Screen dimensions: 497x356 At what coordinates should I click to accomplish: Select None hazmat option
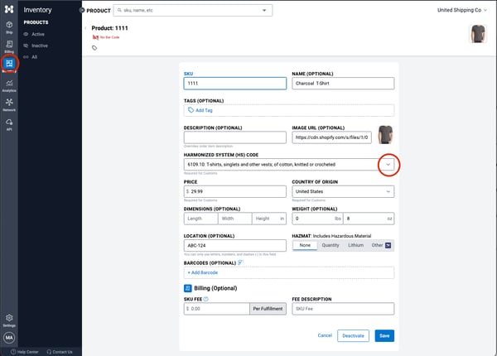pyautogui.click(x=305, y=244)
